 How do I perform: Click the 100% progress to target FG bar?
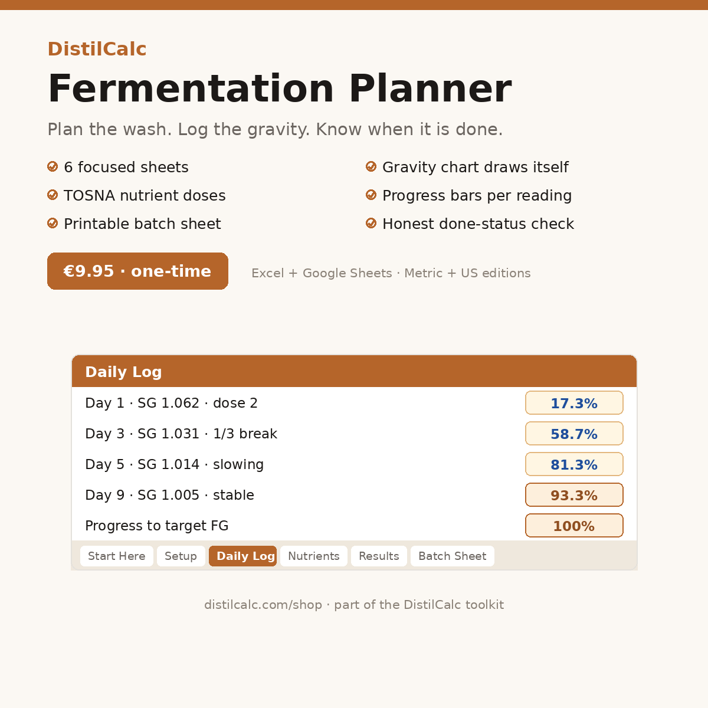pyautogui.click(x=574, y=526)
